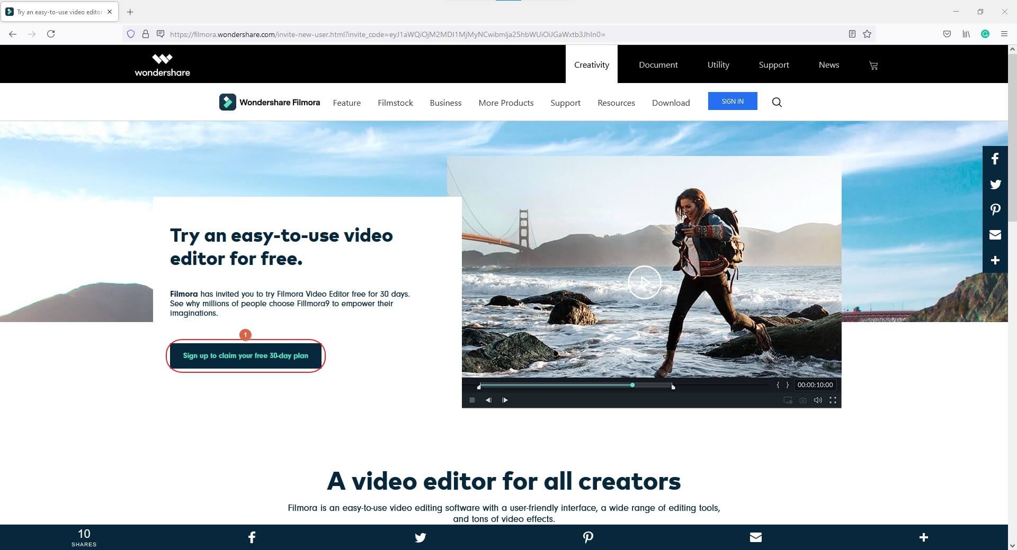The image size is (1017, 550).
Task: Open the Business link
Action: [445, 103]
